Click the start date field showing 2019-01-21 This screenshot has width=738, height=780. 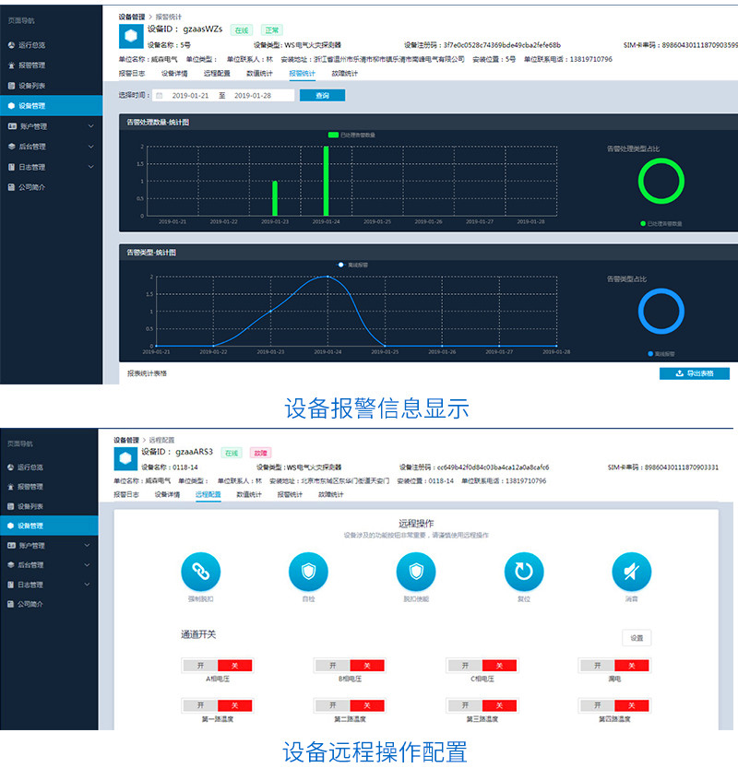[191, 95]
